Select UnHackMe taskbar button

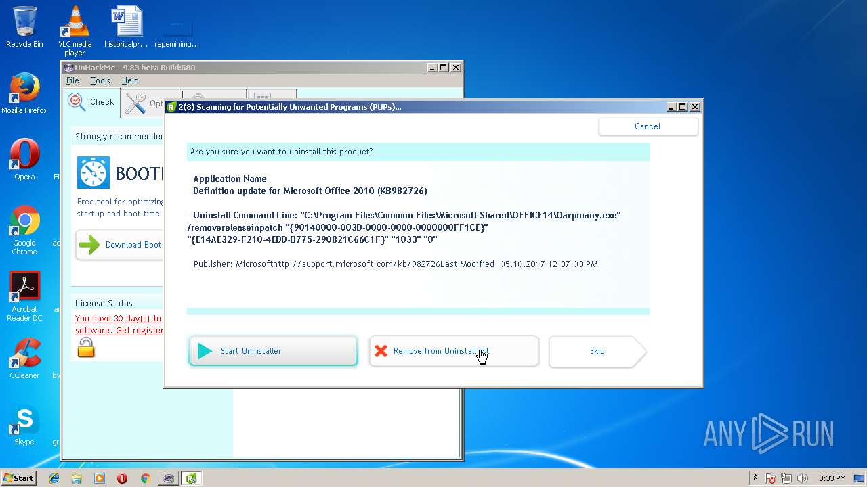(169, 478)
